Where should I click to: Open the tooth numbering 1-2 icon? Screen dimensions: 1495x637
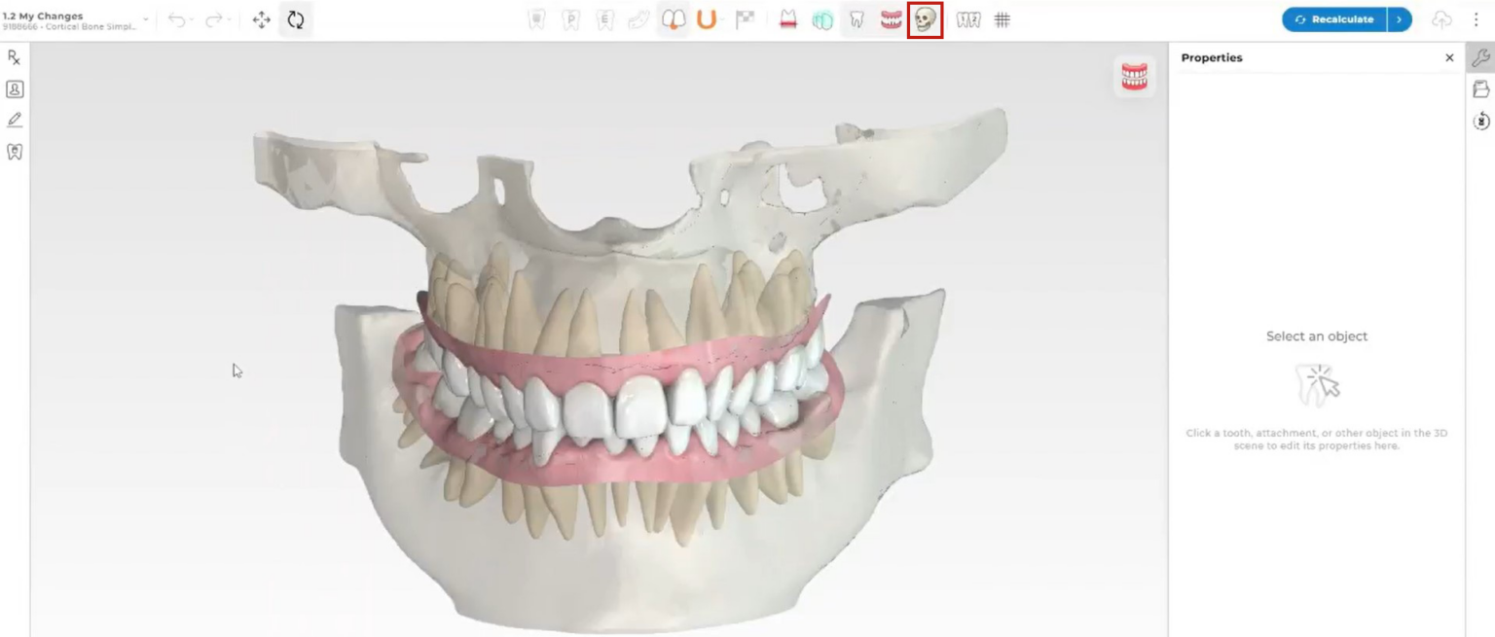click(969, 18)
